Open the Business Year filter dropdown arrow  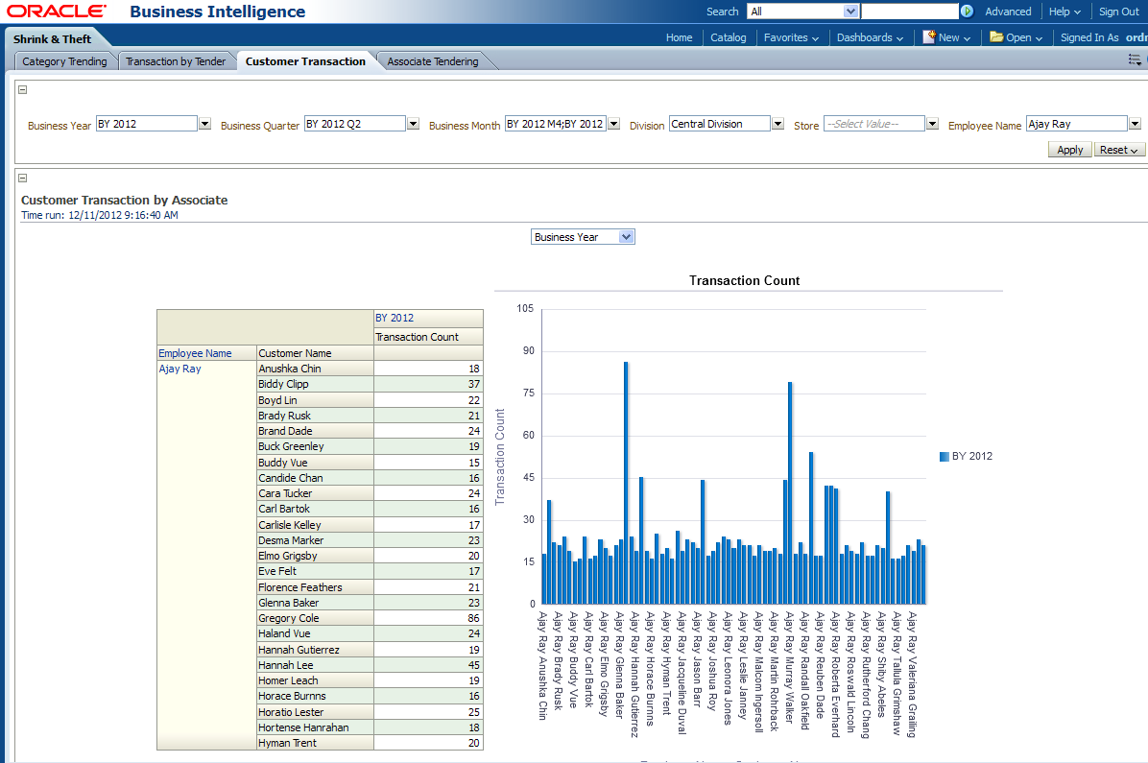coord(204,124)
